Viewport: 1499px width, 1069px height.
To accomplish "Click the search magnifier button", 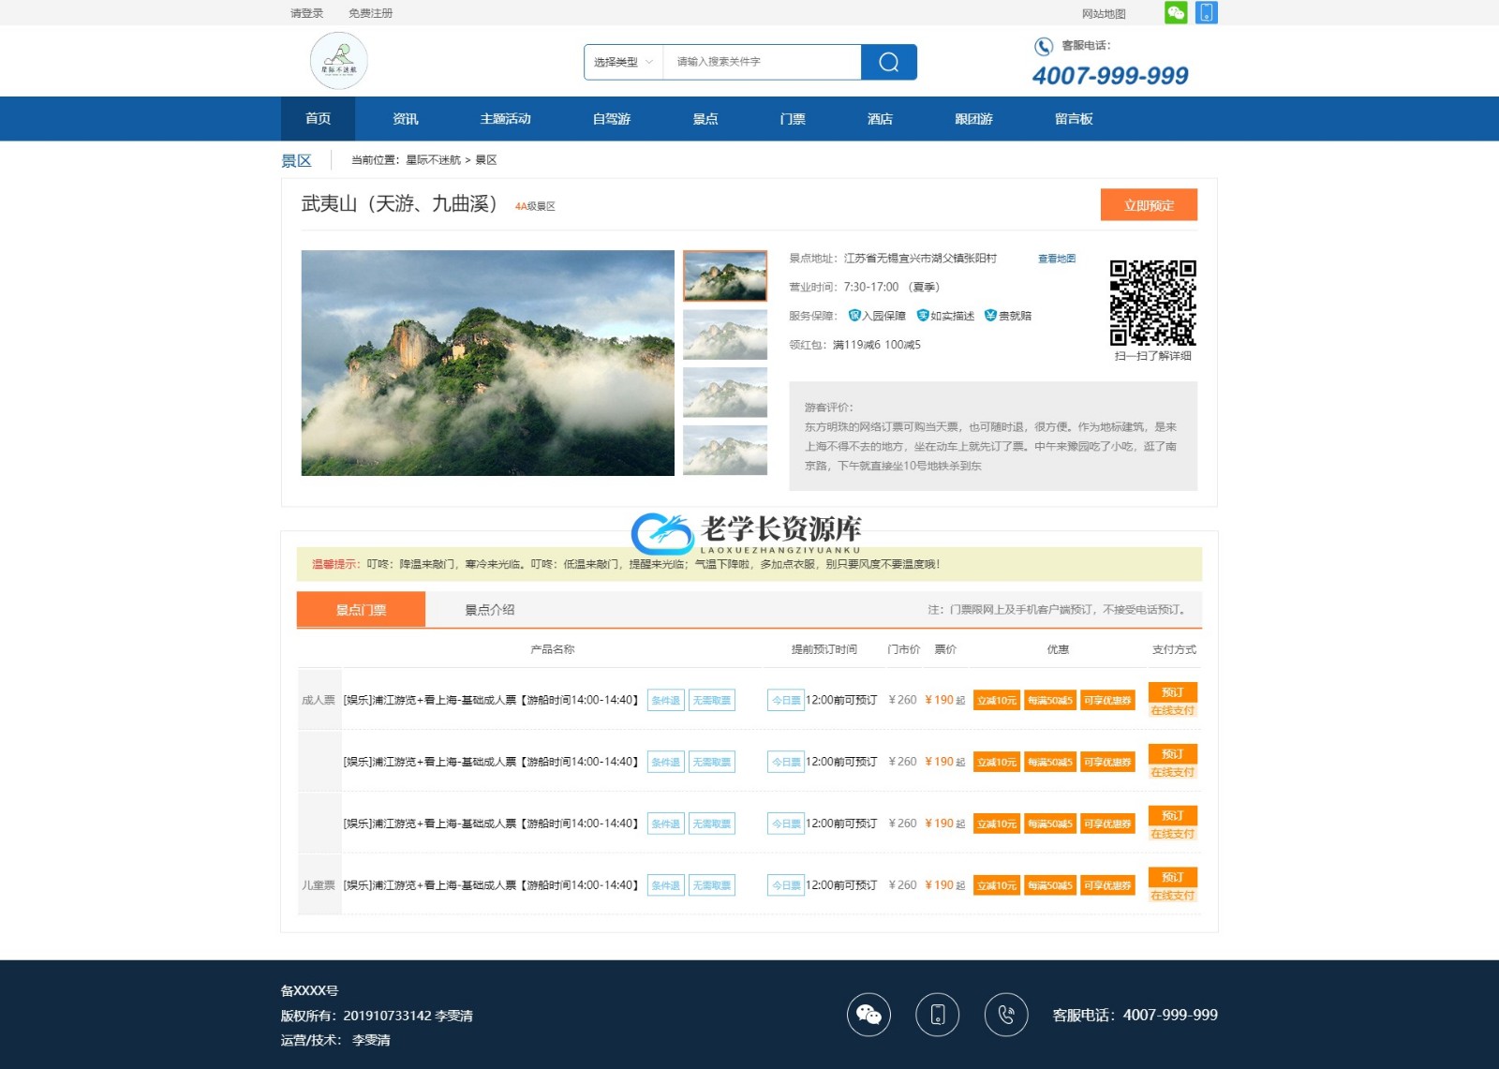I will pos(888,62).
